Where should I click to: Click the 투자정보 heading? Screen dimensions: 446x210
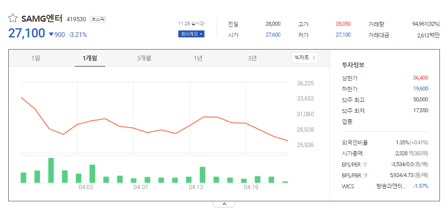353,65
